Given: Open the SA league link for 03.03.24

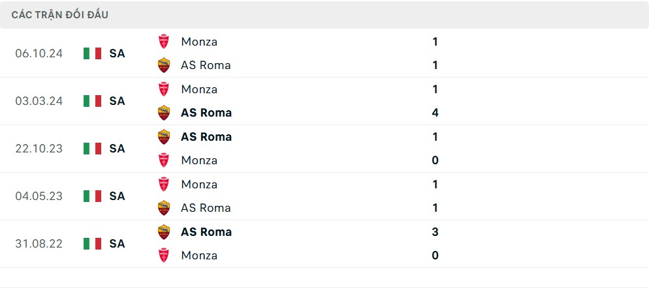Looking at the screenshot, I should (x=117, y=101).
